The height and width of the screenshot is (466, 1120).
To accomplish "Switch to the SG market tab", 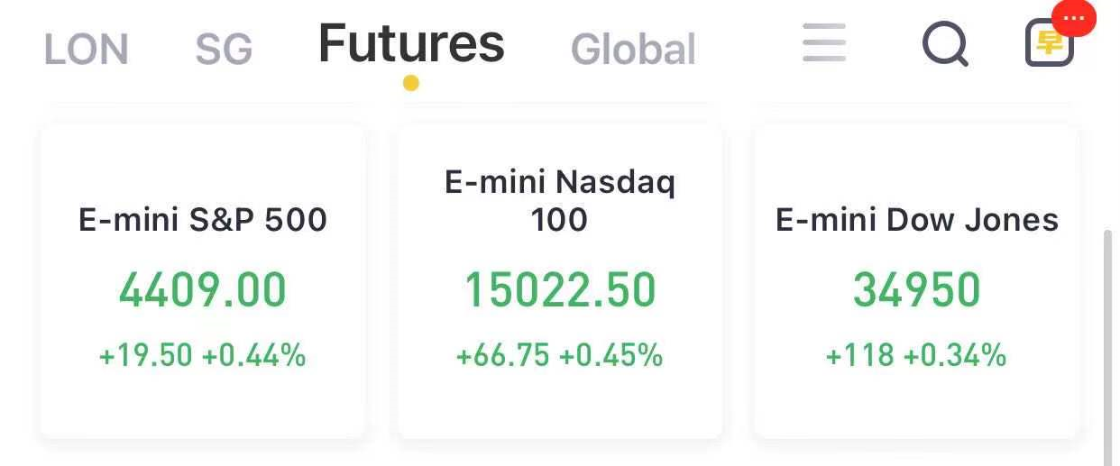I will click(224, 50).
